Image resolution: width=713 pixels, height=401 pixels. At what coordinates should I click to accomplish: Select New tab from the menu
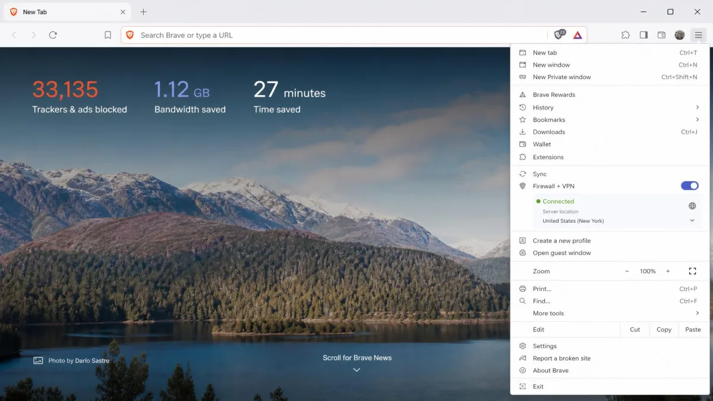pos(610,53)
